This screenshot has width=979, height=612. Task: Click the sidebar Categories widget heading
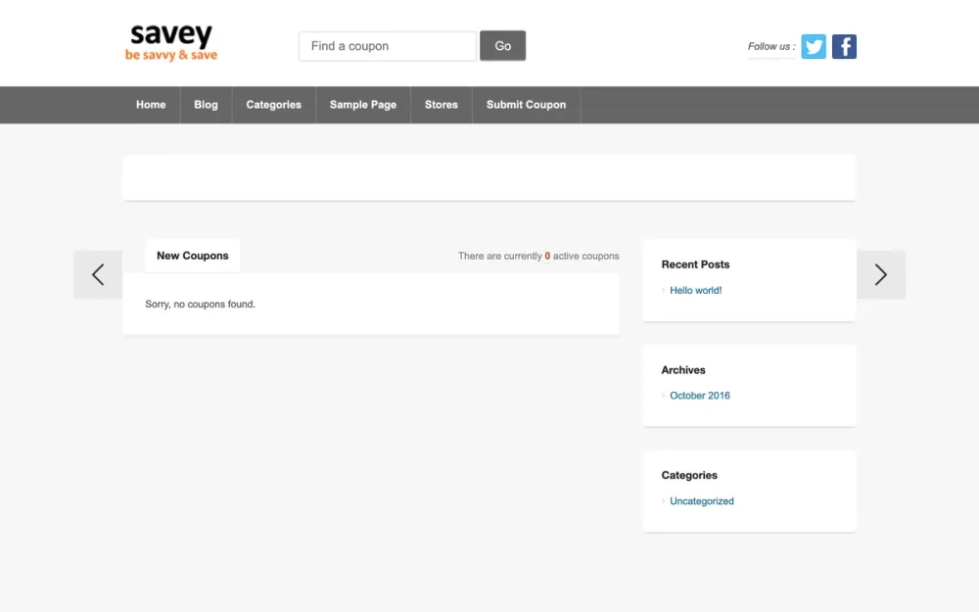tap(689, 475)
